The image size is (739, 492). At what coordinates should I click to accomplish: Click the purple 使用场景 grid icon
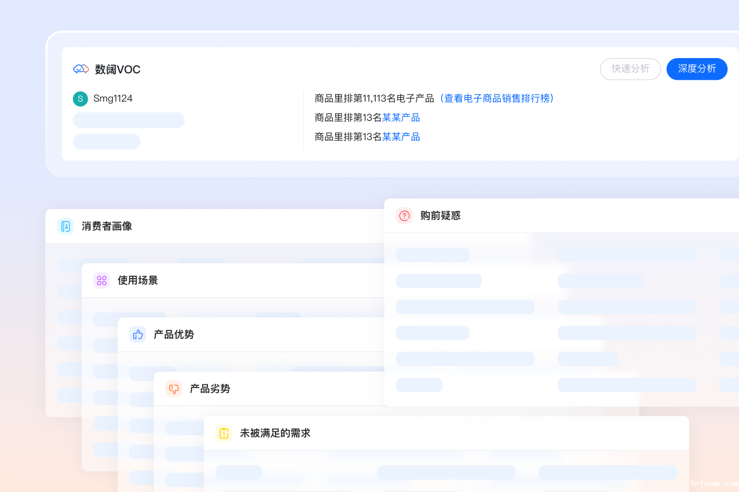101,280
